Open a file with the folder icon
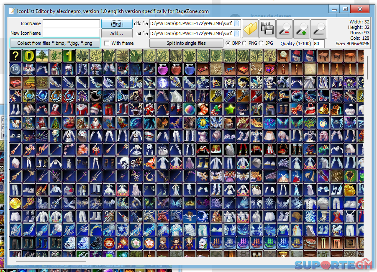Viewport: 377px width, 272px height. click(x=250, y=29)
